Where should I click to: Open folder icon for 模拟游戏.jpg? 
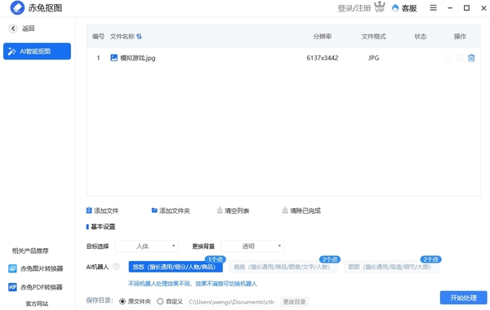click(x=448, y=58)
